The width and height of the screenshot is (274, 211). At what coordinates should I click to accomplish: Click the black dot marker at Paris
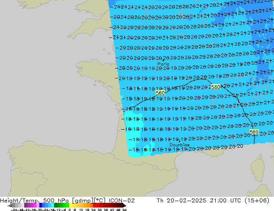163,60
